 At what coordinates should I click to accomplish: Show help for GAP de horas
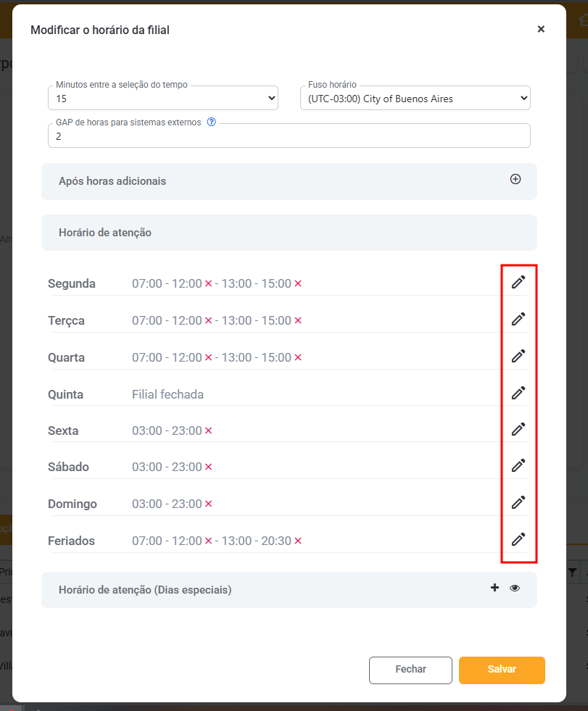point(212,122)
